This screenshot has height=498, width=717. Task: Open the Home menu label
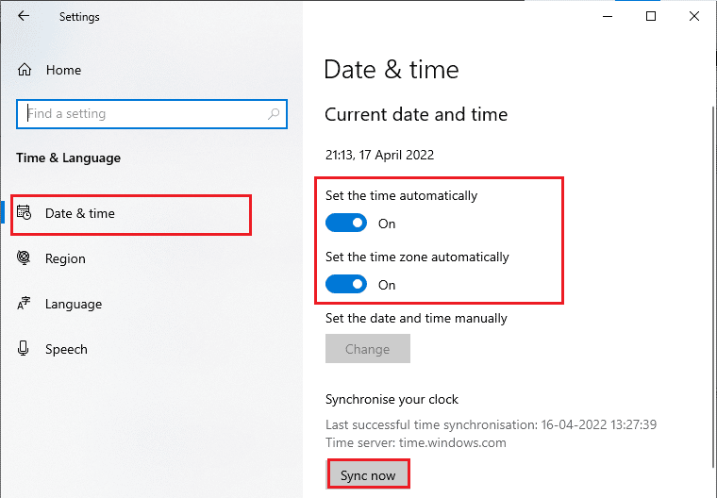coord(63,70)
